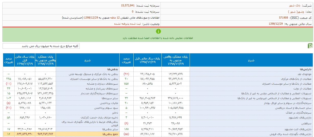This screenshot has height=137, width=314.
Task: Click the بدهی‌ها section heading
Action: coord(112,69)
